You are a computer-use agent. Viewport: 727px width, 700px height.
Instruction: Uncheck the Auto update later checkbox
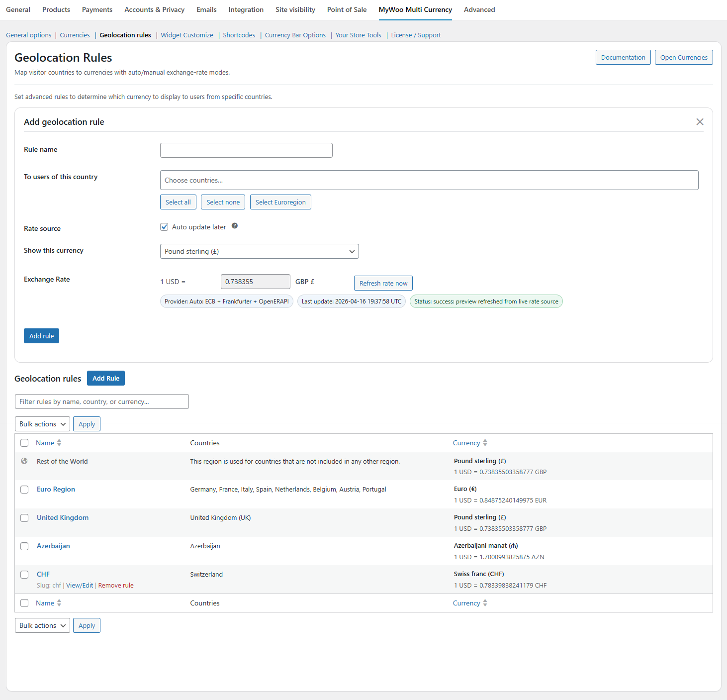coord(164,227)
